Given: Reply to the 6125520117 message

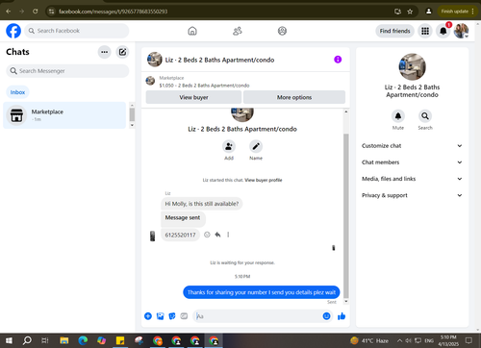Looking at the screenshot, I should coord(217,235).
